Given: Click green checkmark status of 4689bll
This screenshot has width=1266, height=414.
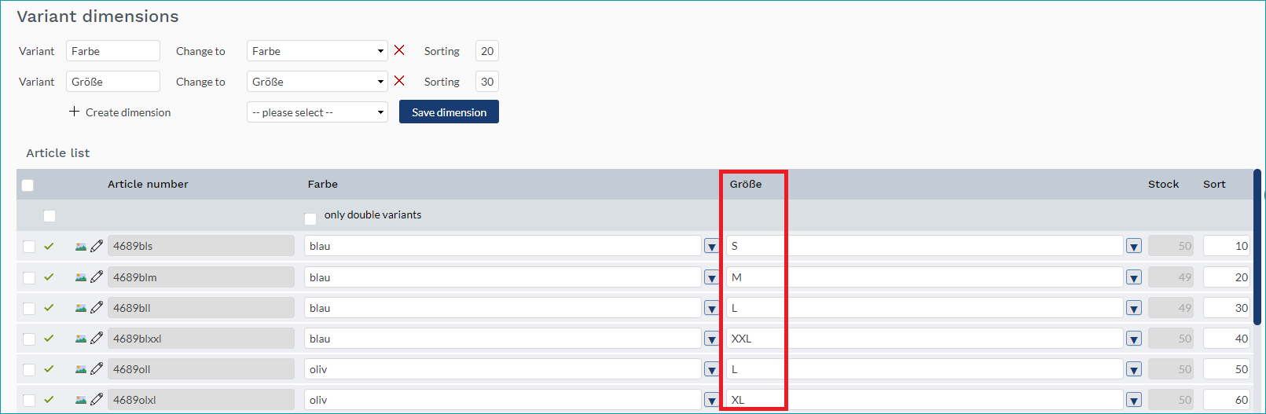Looking at the screenshot, I should [49, 307].
